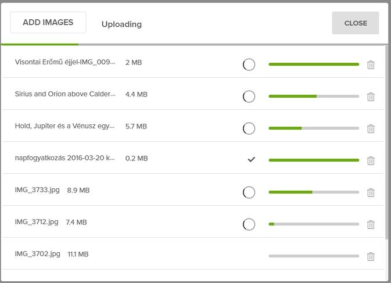Click the completed checkmark for napfogyatkozás file
The image size is (391, 283).
[x=252, y=159]
